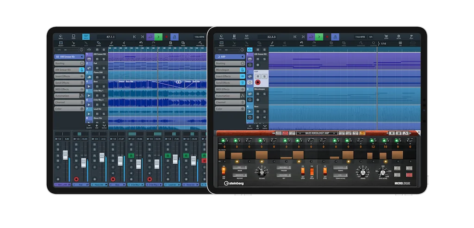The height and width of the screenshot is (228, 474).
Task: Click 116.0 BPM tempo on right iPad
Action: (360, 37)
